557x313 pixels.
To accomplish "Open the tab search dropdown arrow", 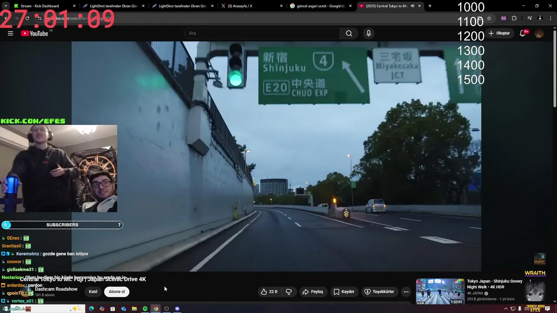I will (x=6, y=6).
